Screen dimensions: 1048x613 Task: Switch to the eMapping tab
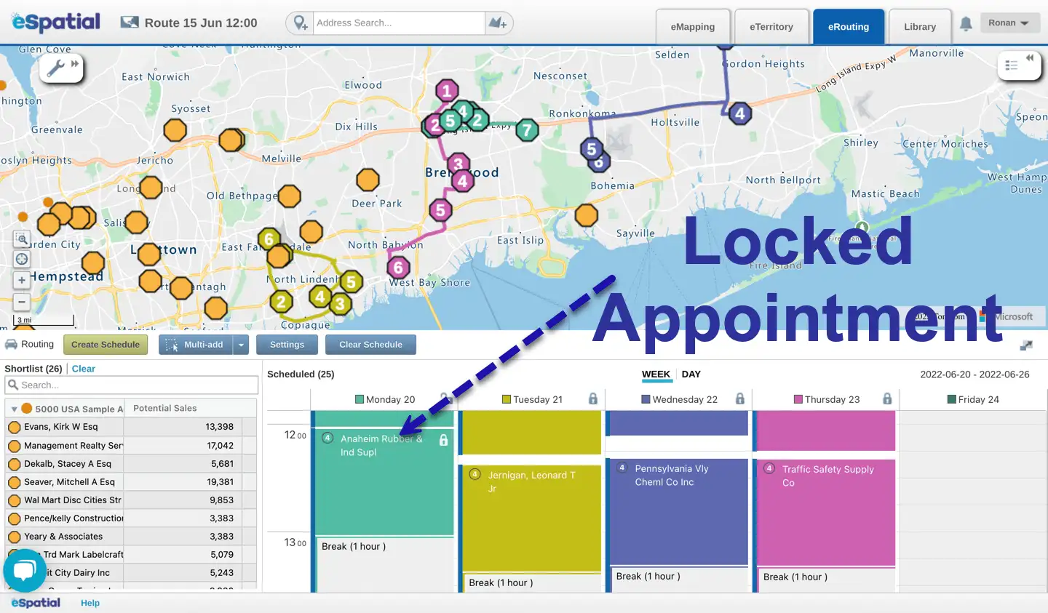click(x=692, y=26)
